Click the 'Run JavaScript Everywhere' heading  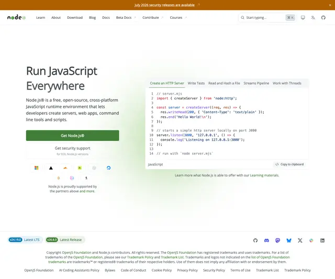tap(62, 79)
